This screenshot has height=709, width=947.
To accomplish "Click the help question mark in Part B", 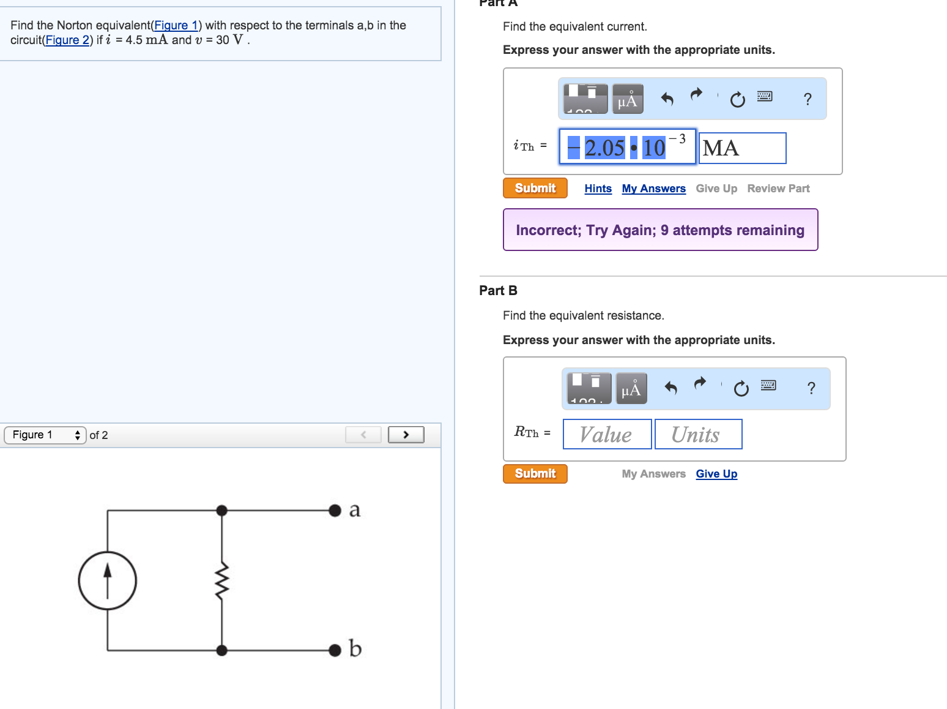I will coord(812,387).
